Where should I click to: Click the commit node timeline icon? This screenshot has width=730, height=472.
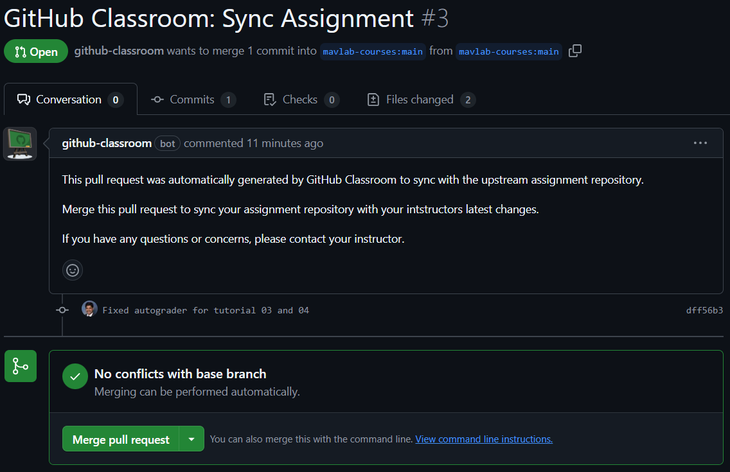pos(62,310)
